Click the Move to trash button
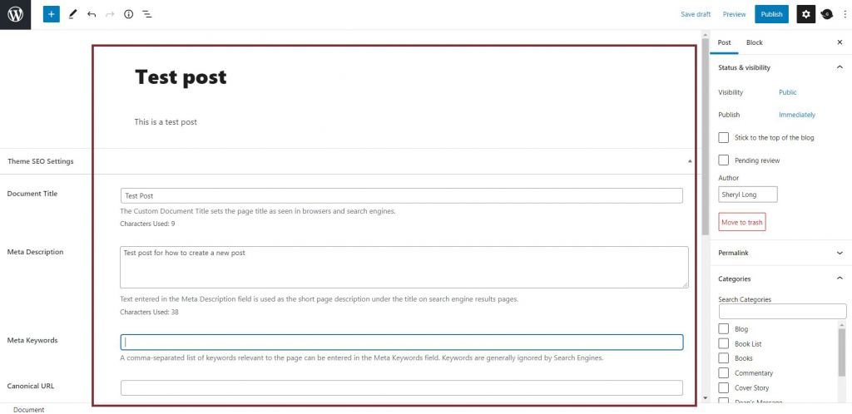The width and height of the screenshot is (852, 414). [741, 222]
